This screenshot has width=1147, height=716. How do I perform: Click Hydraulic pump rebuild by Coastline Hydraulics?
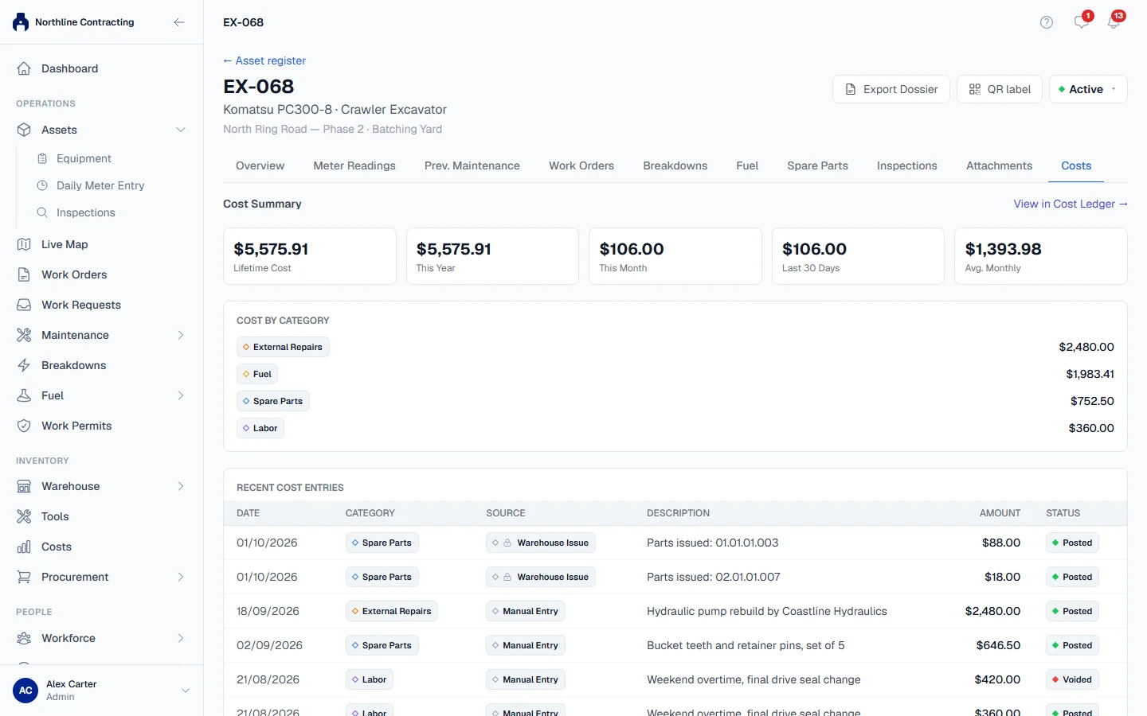[x=766, y=611]
